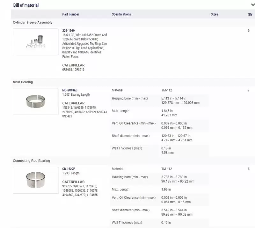The width and height of the screenshot is (255, 228).
Task: Click the cross-reference list starting 9Y7735, 3285573
Action: click(x=80, y=190)
